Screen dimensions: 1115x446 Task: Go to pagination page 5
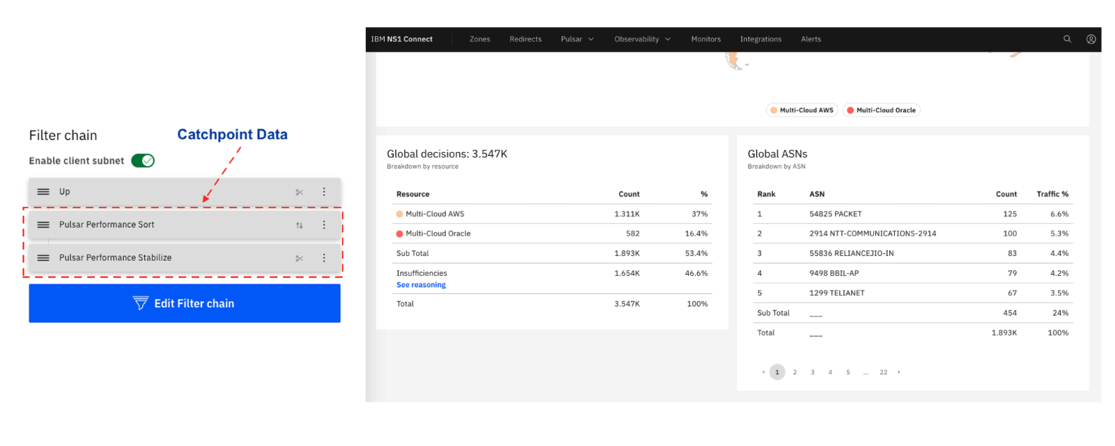point(848,372)
